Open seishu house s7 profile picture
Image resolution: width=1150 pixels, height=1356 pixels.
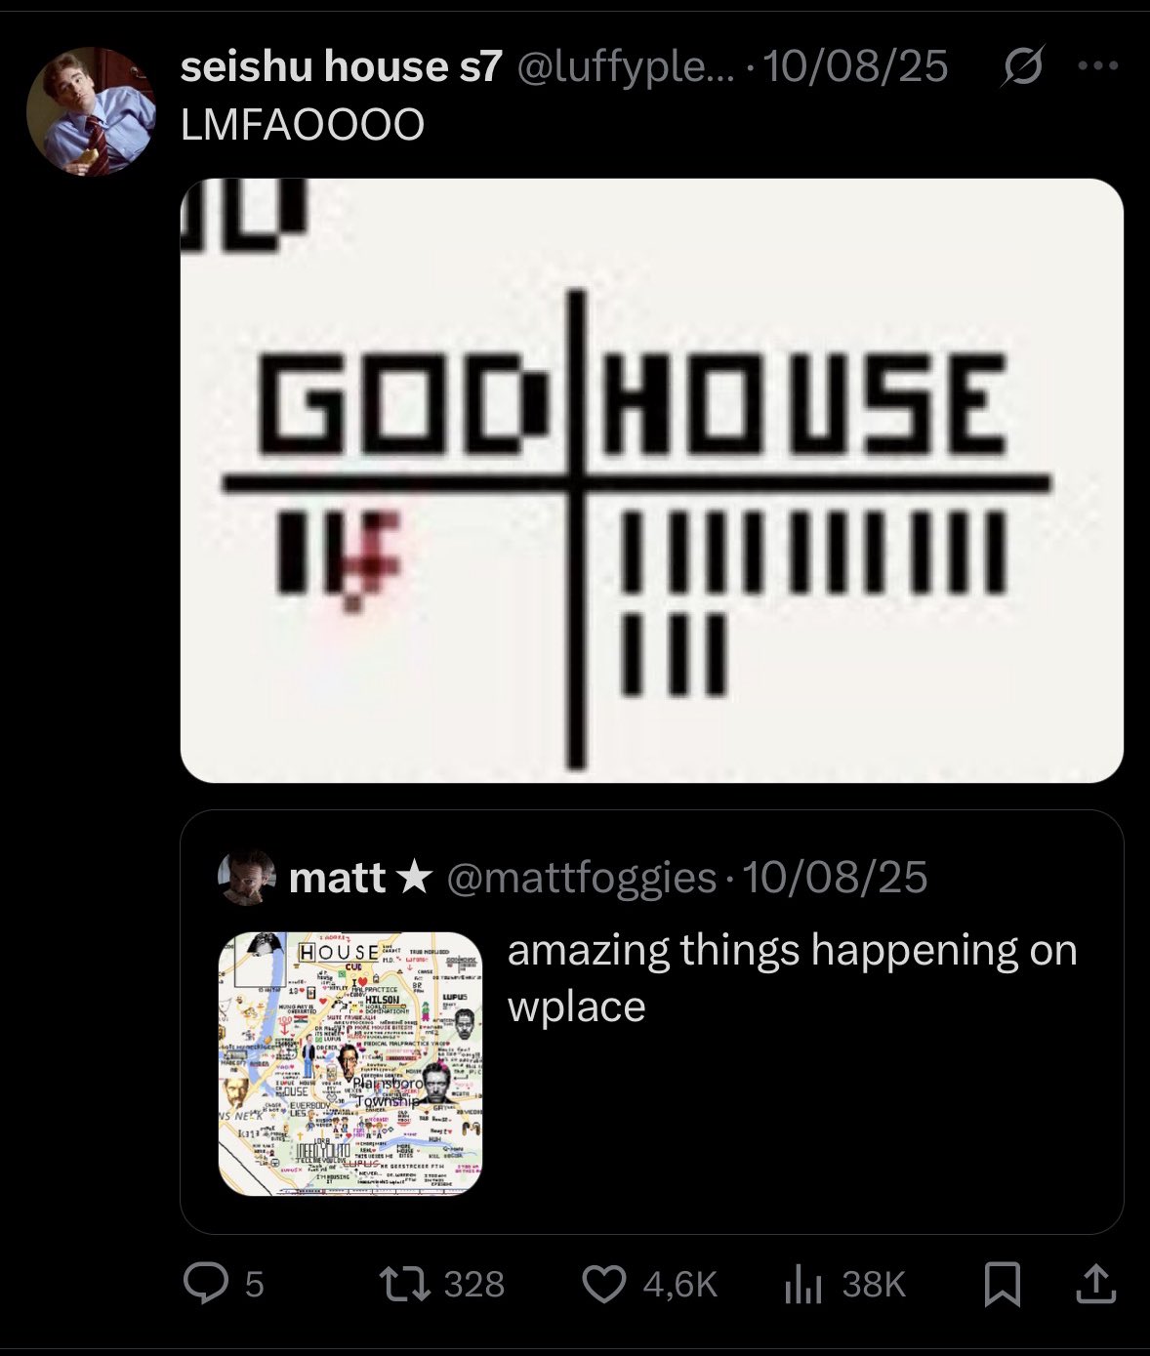91,111
